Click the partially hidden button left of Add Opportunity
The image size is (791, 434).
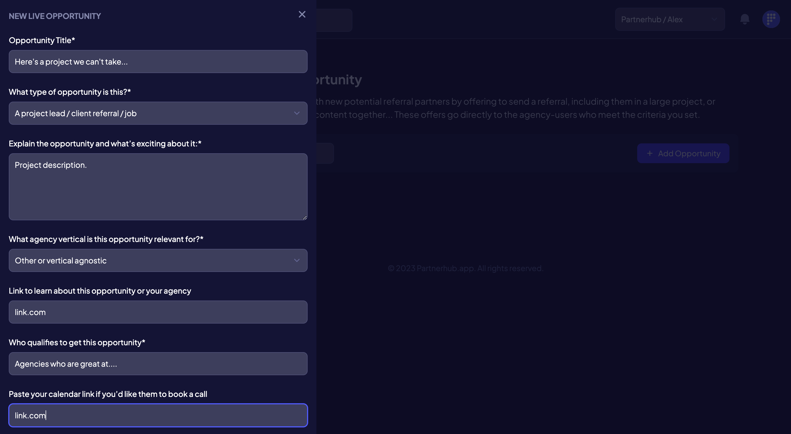(x=325, y=153)
